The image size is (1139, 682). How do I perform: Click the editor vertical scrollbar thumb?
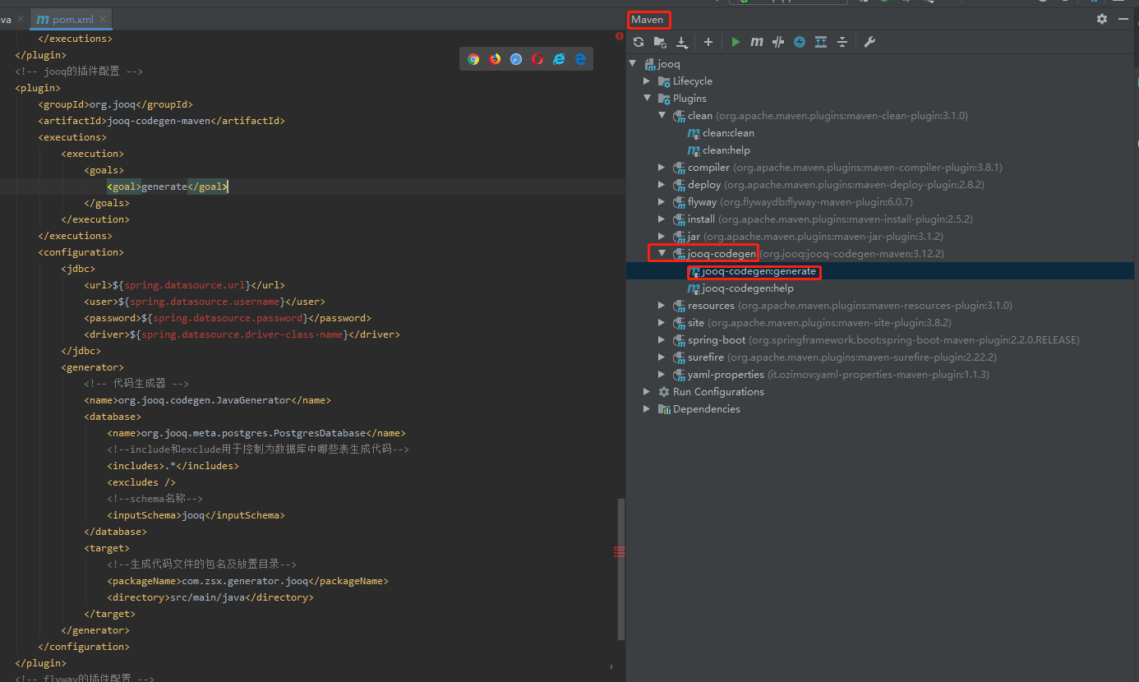(x=621, y=569)
